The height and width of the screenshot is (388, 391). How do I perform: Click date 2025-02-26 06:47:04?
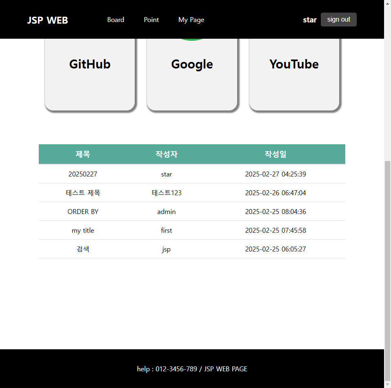point(275,193)
